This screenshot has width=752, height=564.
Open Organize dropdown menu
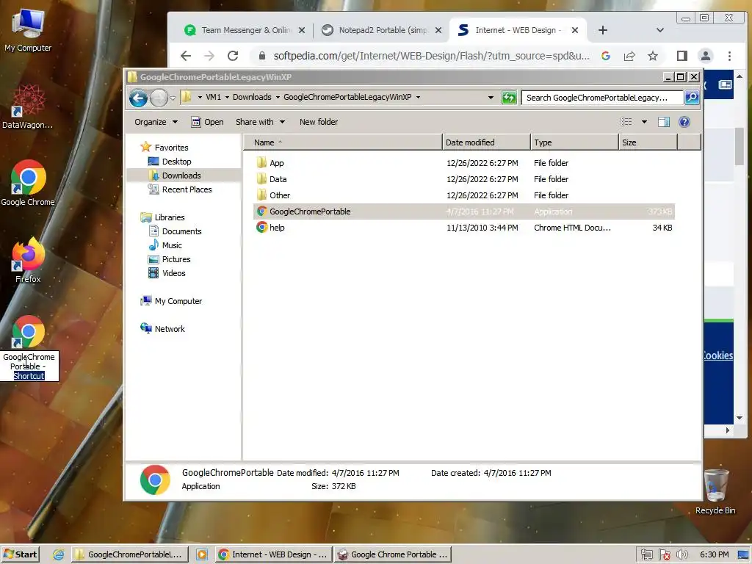pos(156,122)
